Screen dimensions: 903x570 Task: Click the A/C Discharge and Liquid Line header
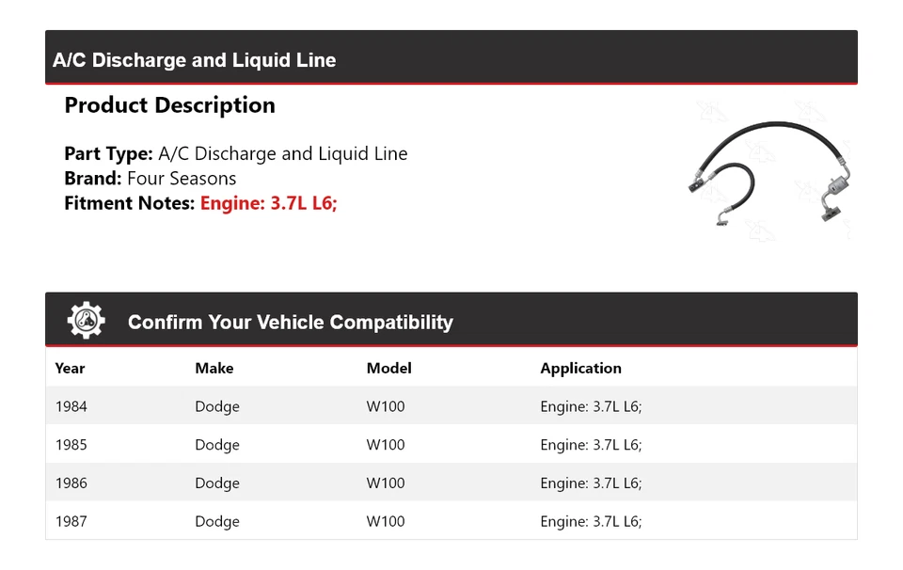pyautogui.click(x=195, y=60)
